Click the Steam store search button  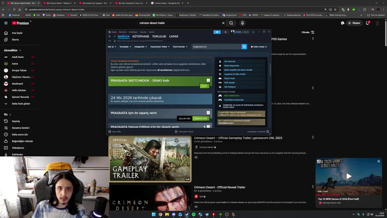tap(244, 47)
